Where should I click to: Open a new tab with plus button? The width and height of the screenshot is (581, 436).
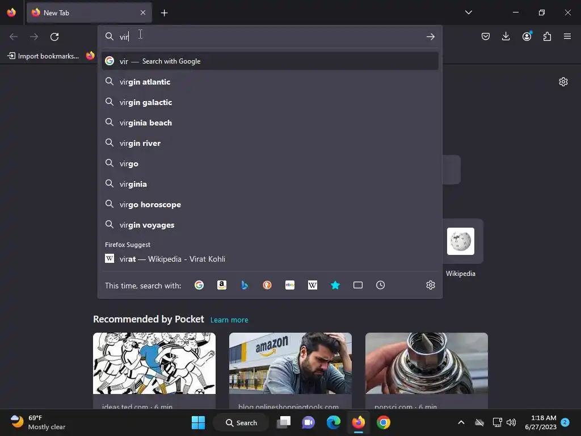pos(164,13)
